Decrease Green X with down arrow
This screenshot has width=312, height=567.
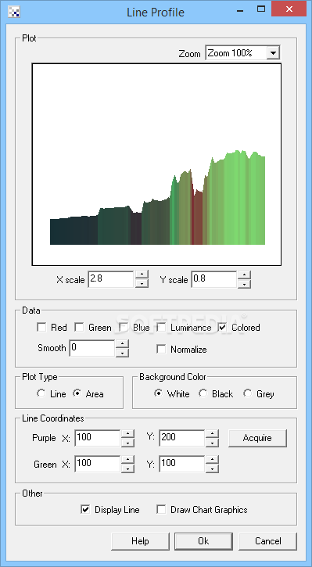click(127, 468)
